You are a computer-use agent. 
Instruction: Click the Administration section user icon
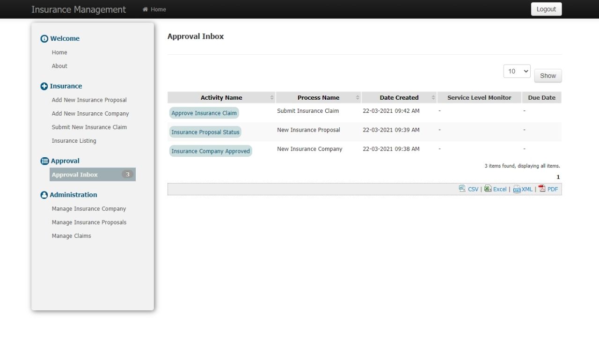coord(44,195)
